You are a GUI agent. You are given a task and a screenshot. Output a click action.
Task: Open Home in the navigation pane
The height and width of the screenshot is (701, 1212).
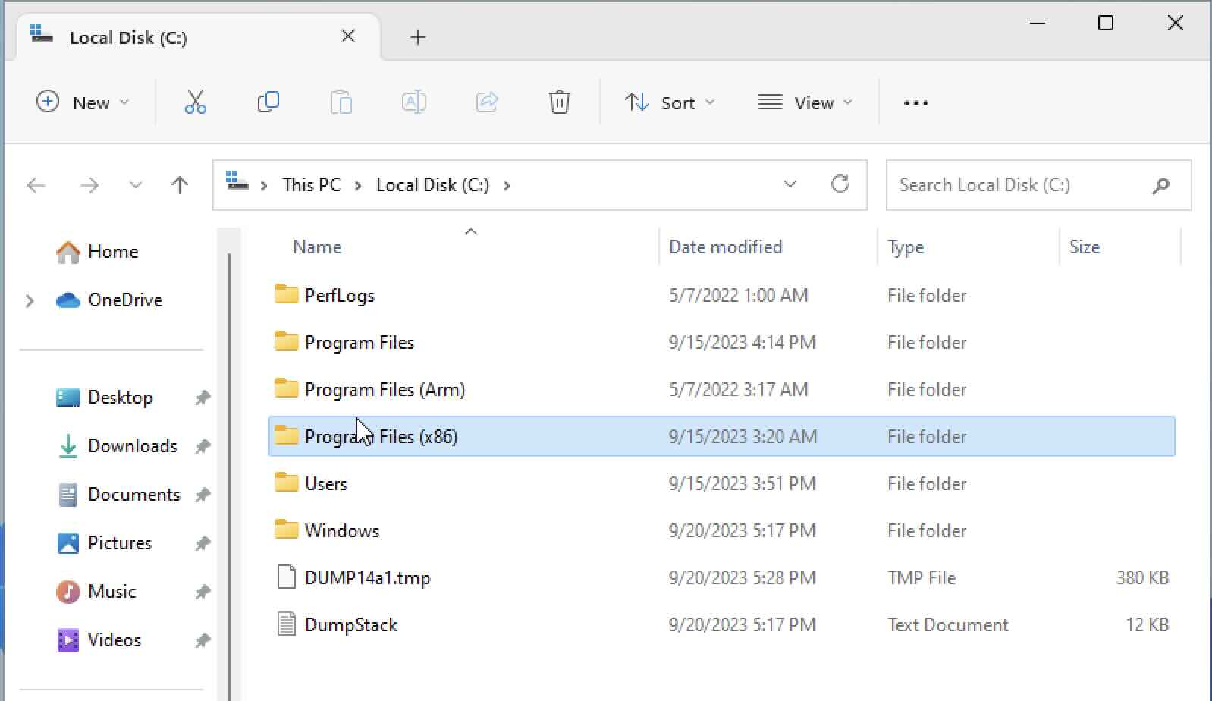98,252
